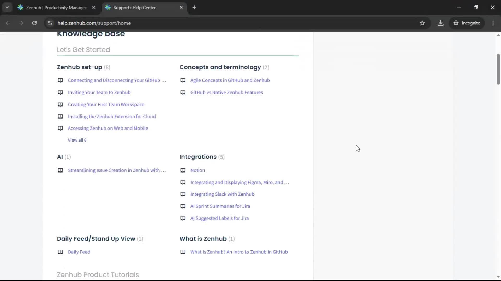This screenshot has height=281, width=501.
Task: Expand all Zenhub set-up articles via View all 8
Action: tap(77, 140)
